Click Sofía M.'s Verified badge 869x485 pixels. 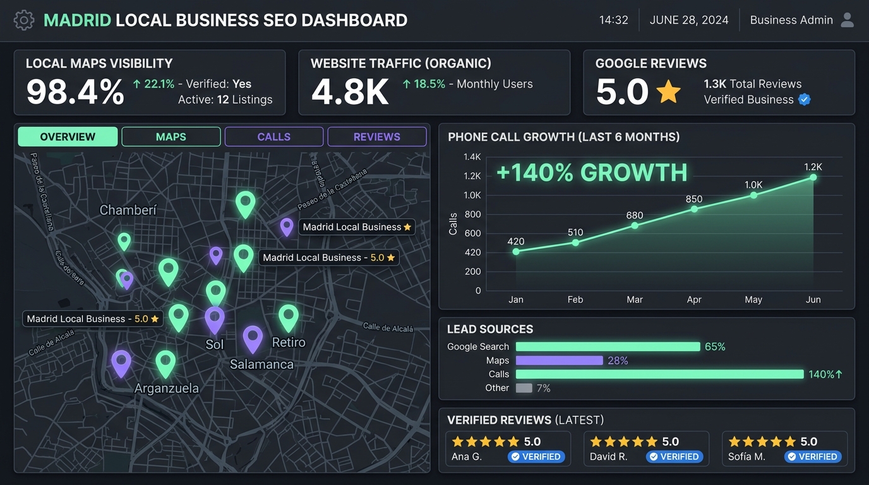pyautogui.click(x=813, y=457)
